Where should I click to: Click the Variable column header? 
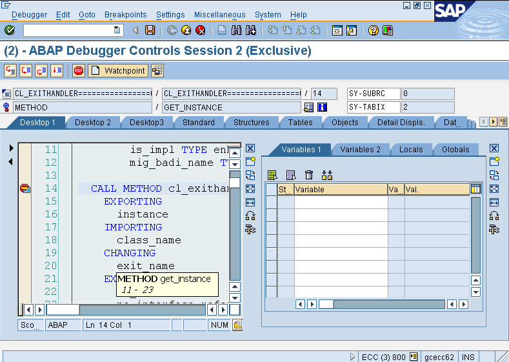click(x=341, y=189)
